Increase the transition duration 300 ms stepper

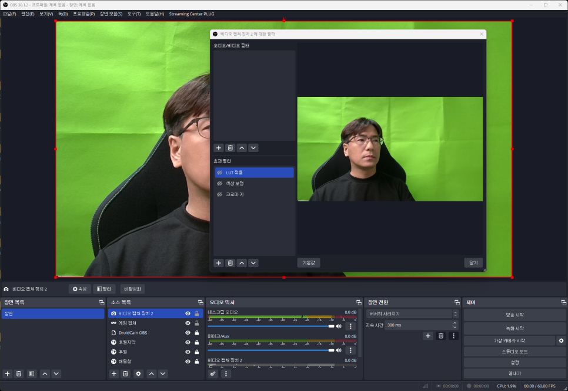click(455, 323)
